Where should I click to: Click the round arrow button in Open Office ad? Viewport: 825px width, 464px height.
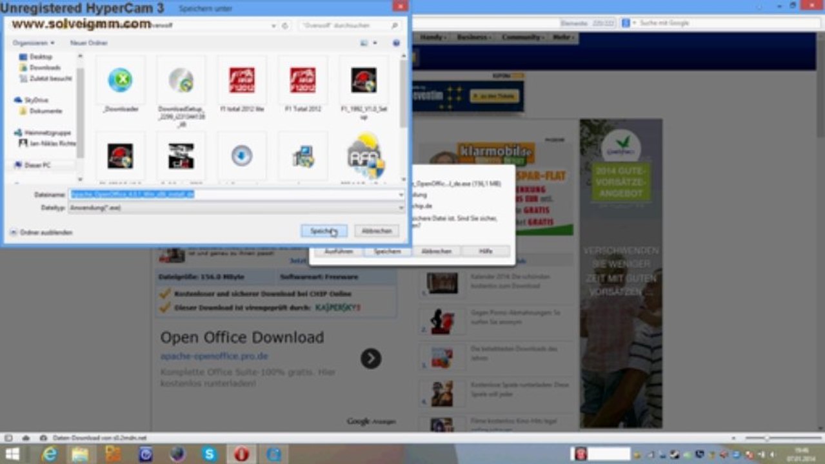[x=370, y=358]
